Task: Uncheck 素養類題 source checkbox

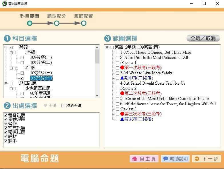Action: pos(6,119)
